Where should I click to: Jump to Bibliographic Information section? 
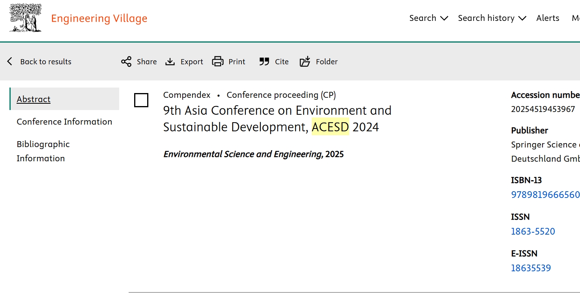pyautogui.click(x=43, y=151)
